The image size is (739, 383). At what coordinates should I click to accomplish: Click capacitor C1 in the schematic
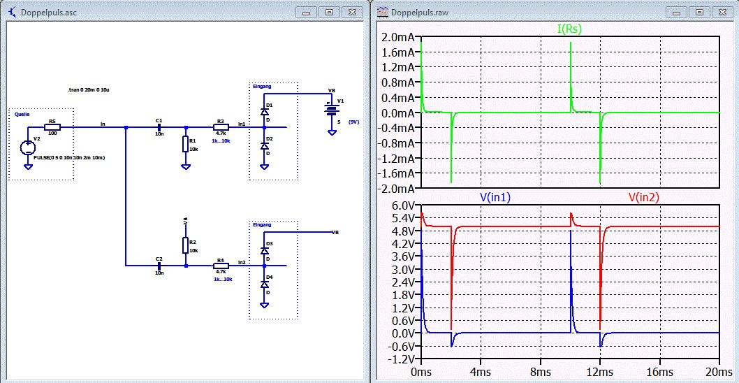159,127
